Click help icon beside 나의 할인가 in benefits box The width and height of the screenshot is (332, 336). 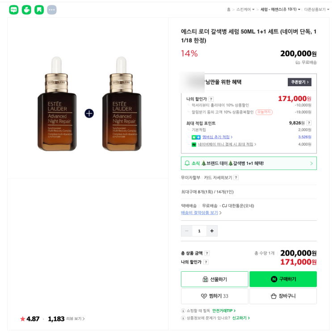[x=211, y=99]
